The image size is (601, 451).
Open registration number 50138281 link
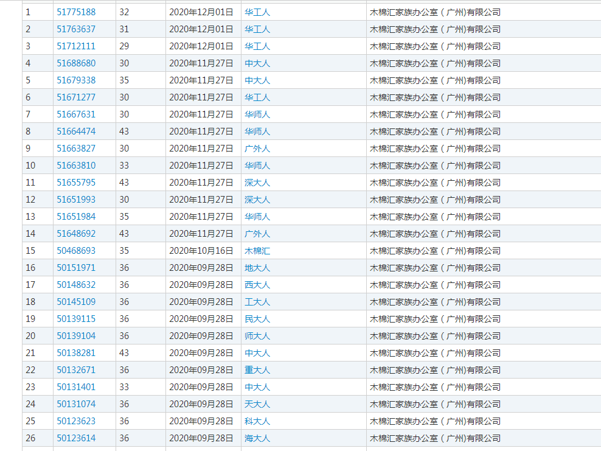click(x=76, y=353)
